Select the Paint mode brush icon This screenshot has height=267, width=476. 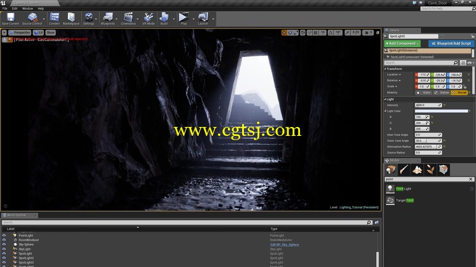tap(404, 170)
